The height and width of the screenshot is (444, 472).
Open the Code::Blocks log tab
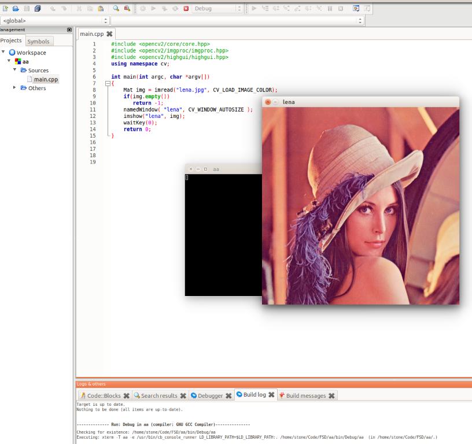(x=104, y=395)
